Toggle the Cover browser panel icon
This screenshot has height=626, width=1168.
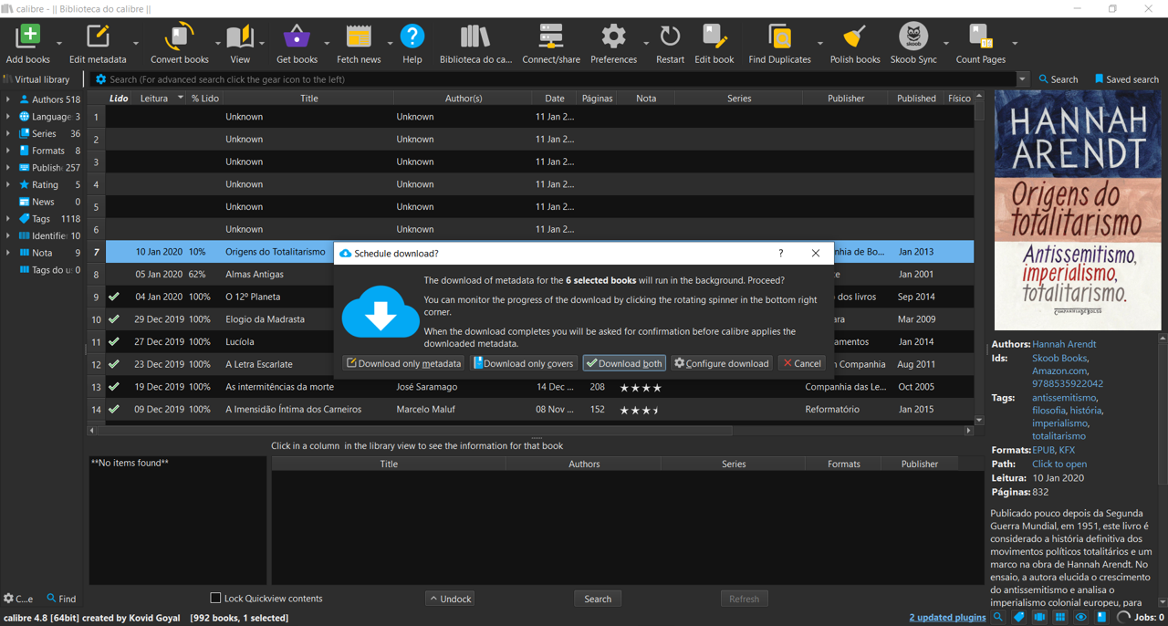(x=1039, y=618)
